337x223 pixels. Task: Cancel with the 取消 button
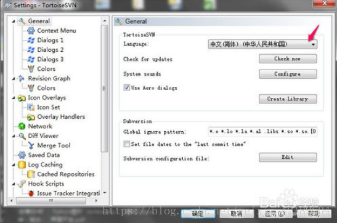[237, 214]
